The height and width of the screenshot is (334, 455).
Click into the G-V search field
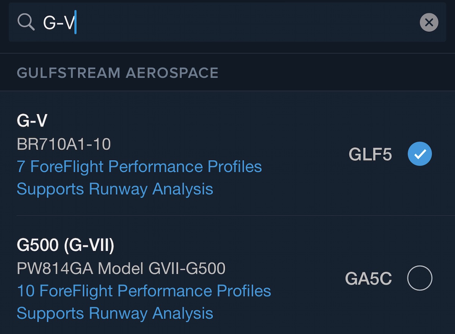[227, 22]
